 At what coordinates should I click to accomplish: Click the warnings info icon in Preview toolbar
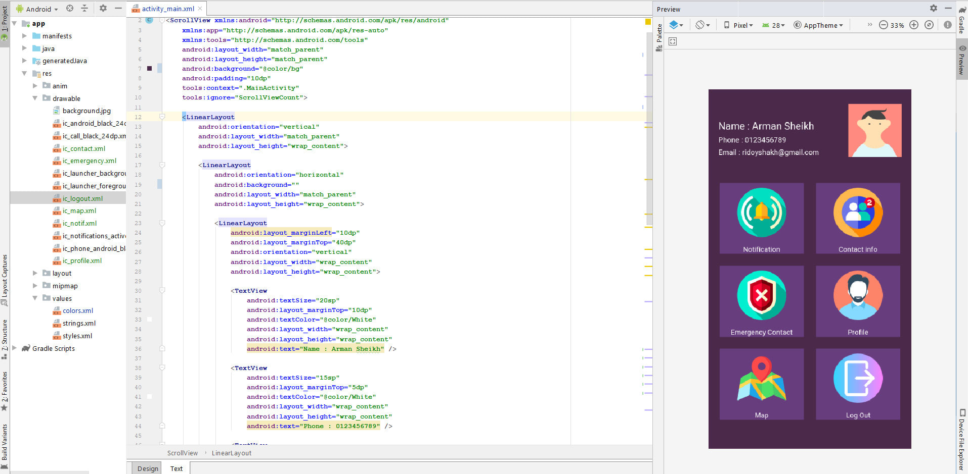(x=948, y=25)
